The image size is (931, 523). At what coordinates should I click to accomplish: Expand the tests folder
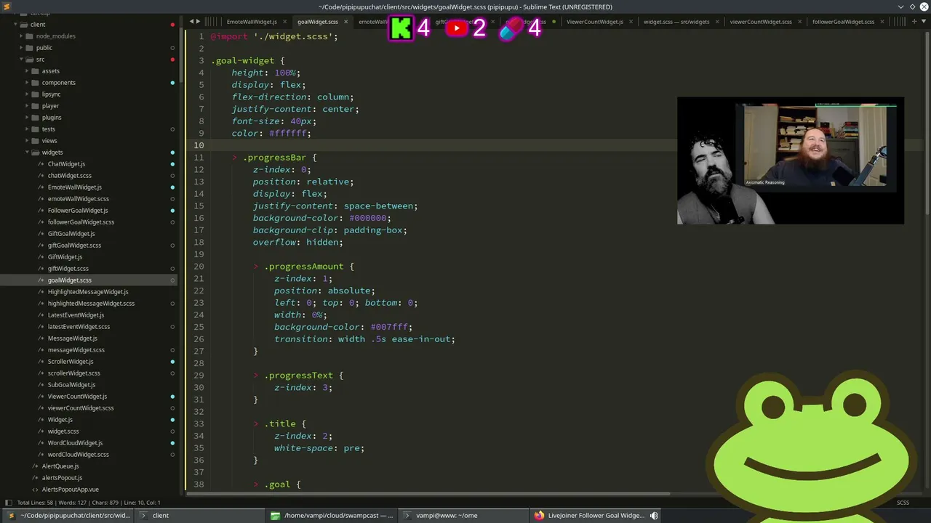(x=27, y=129)
